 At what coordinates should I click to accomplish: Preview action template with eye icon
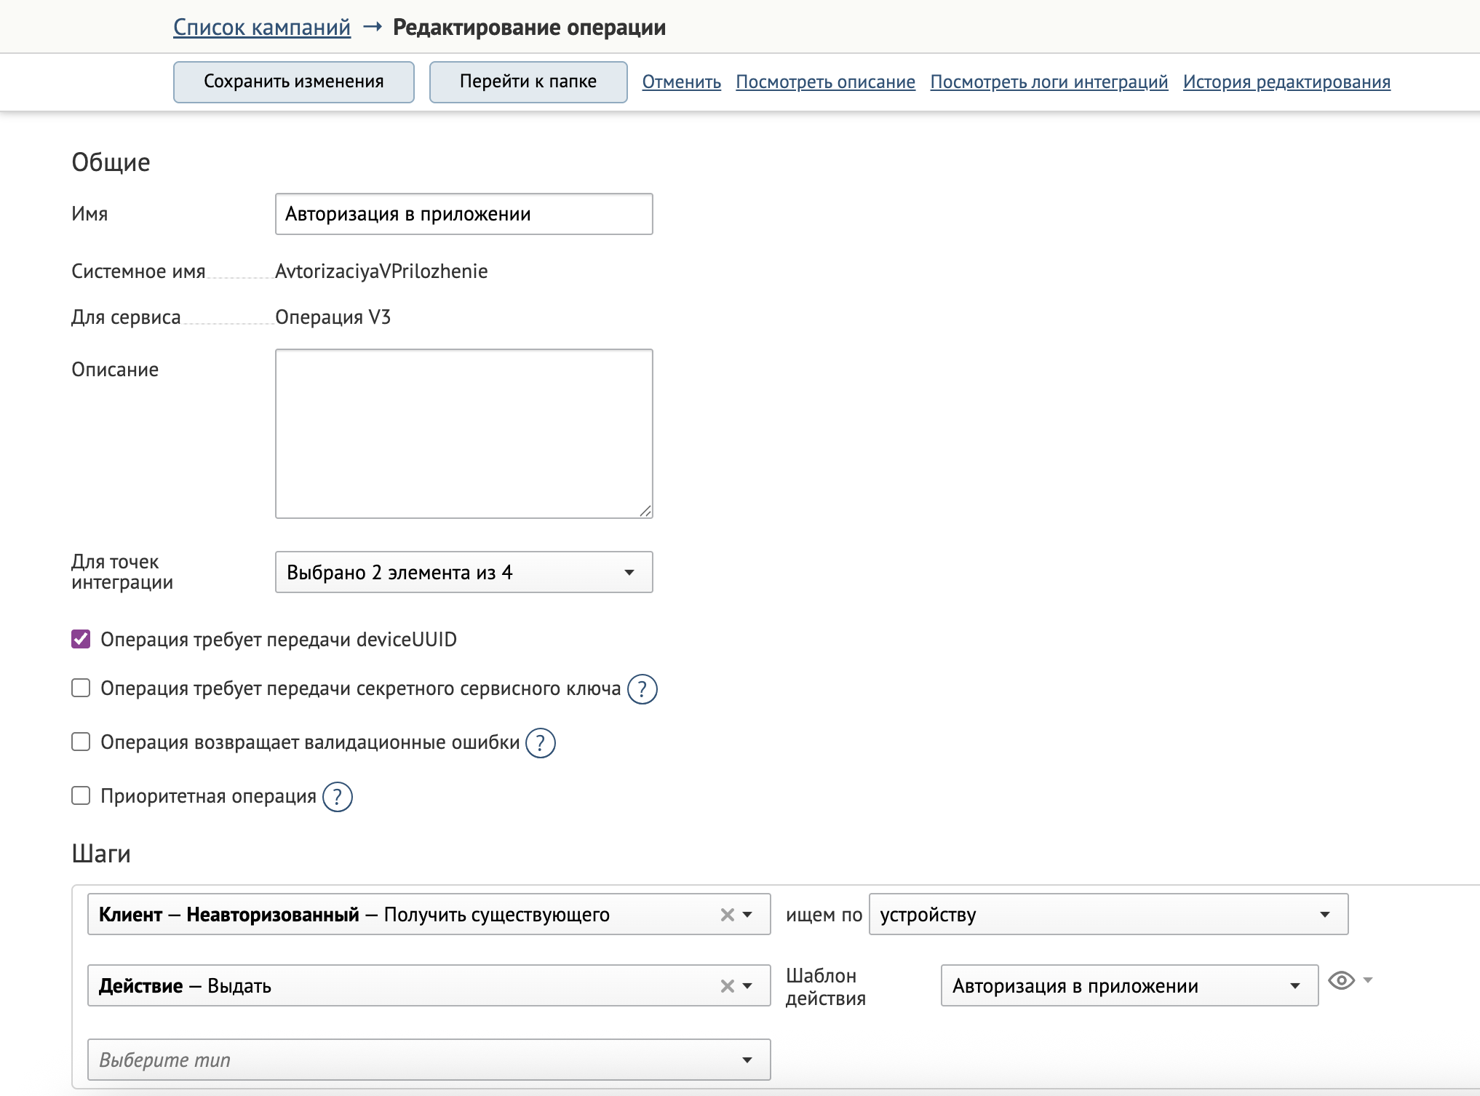point(1341,980)
